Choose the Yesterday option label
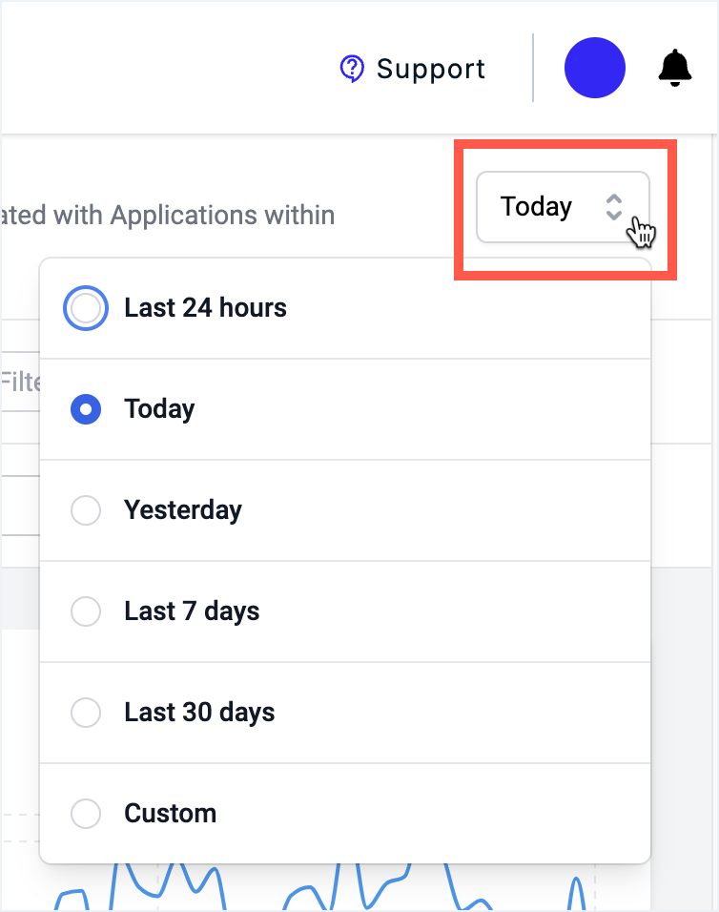 pos(183,510)
